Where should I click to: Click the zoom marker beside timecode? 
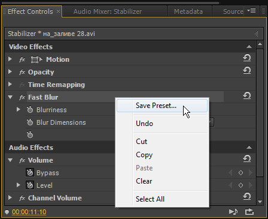(7, 212)
